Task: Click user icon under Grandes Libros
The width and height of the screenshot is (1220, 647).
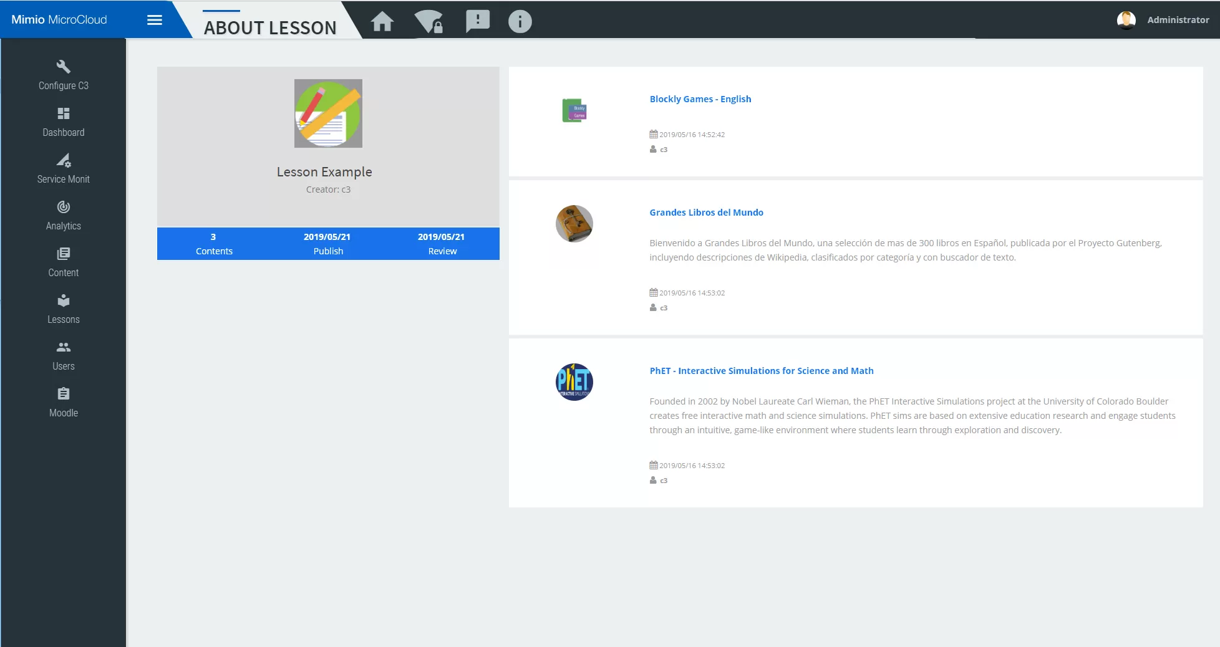Action: pyautogui.click(x=653, y=307)
